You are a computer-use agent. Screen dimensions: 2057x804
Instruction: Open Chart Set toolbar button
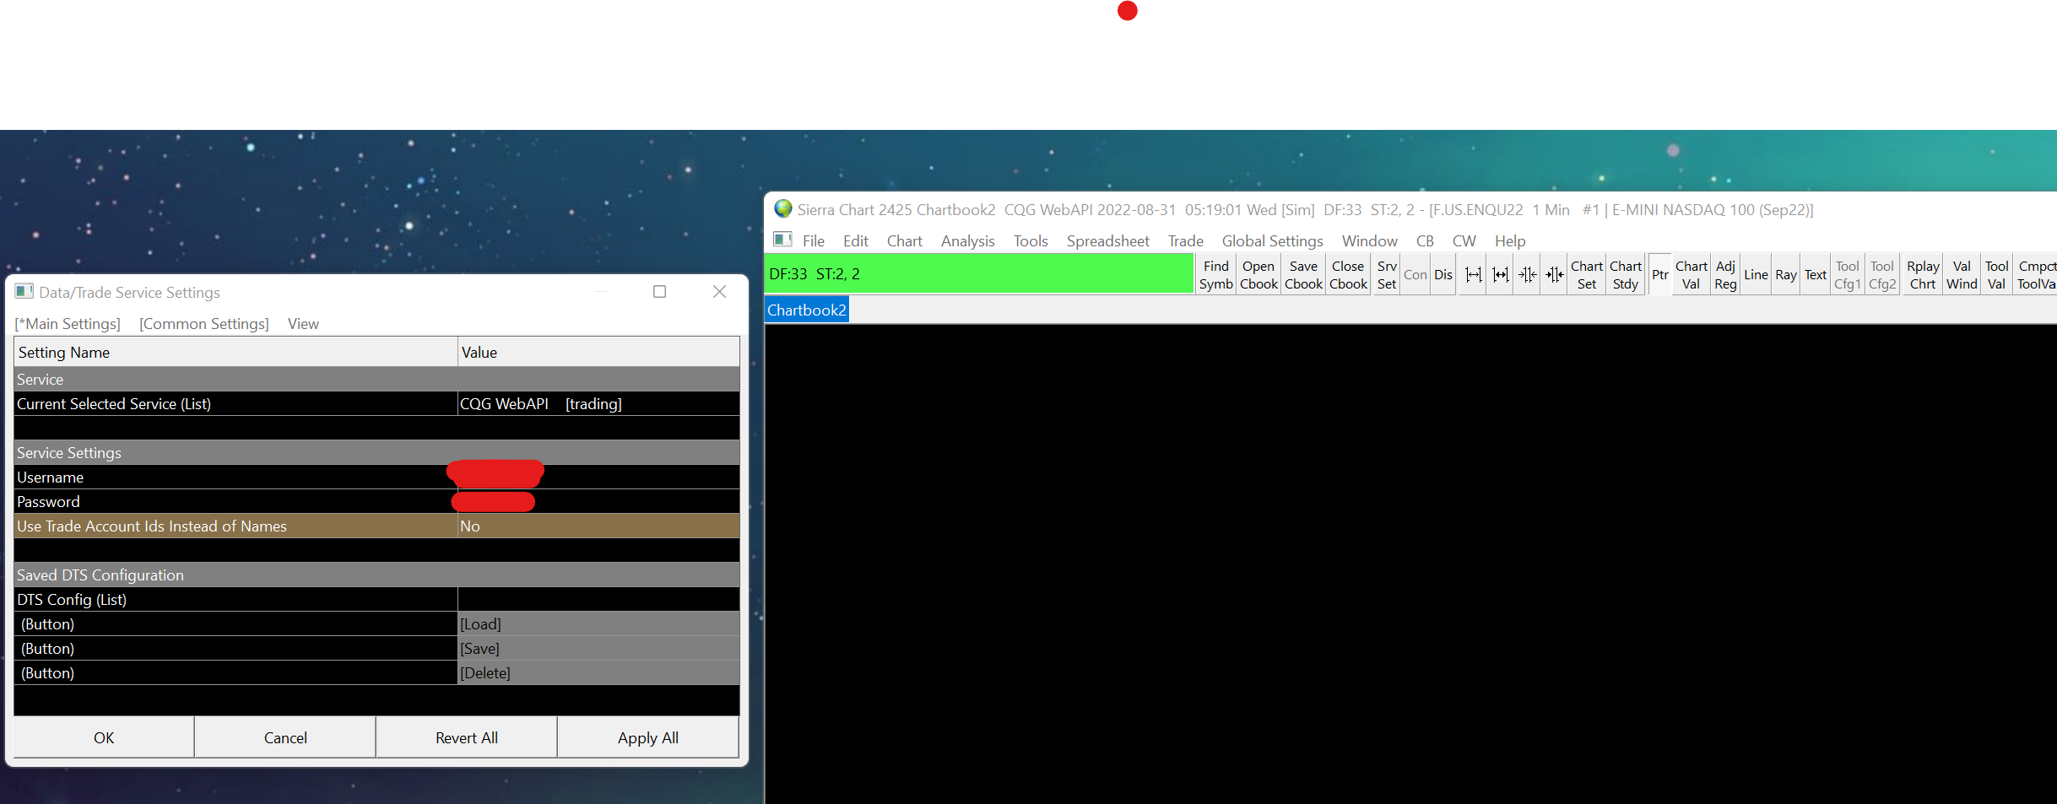pyautogui.click(x=1587, y=275)
